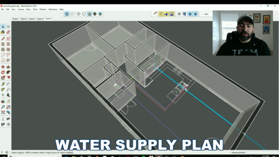Add a Section Plane from top toolbar
This screenshot has width=279, height=157.
point(179,14)
